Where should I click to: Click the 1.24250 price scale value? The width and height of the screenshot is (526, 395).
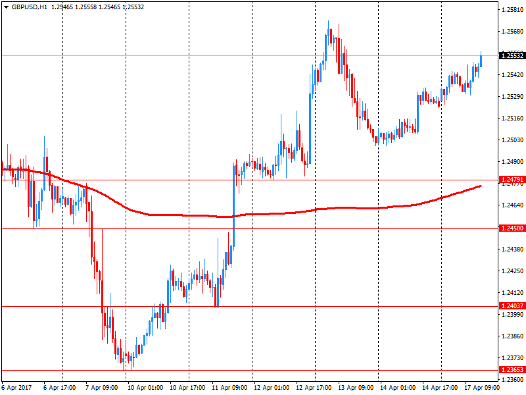512,271
